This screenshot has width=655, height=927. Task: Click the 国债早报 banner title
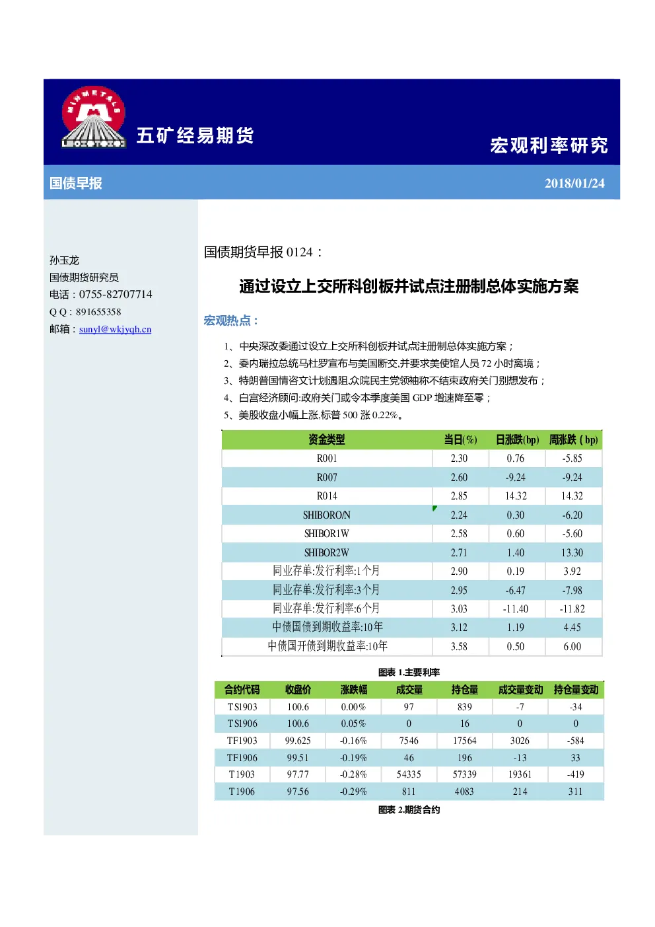[x=76, y=183]
